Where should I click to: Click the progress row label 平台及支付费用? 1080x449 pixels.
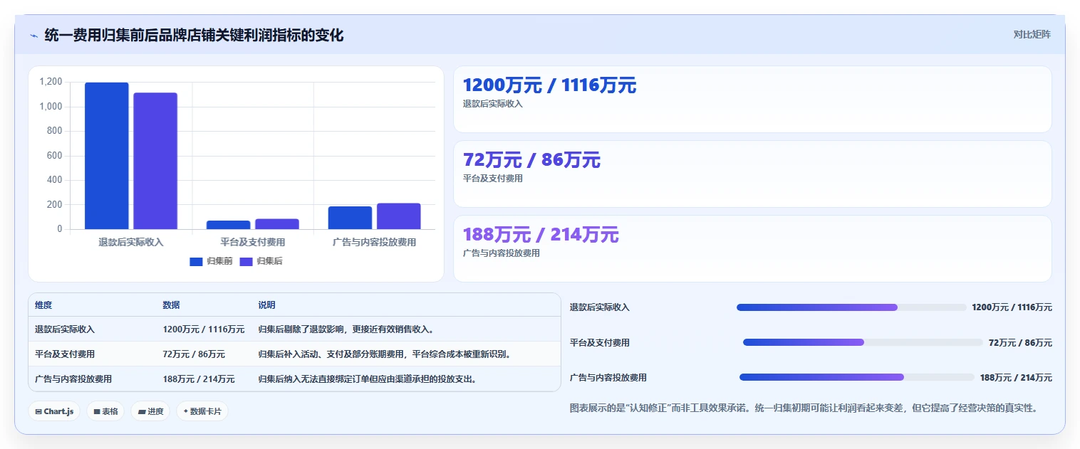point(600,342)
